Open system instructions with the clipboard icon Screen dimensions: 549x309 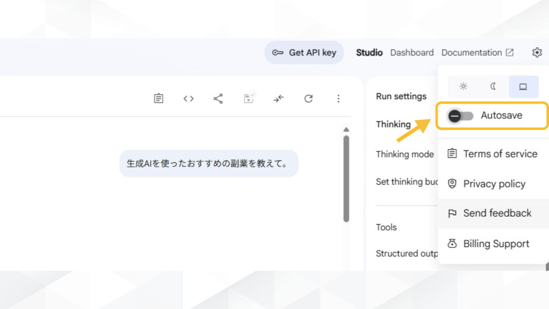click(x=158, y=99)
